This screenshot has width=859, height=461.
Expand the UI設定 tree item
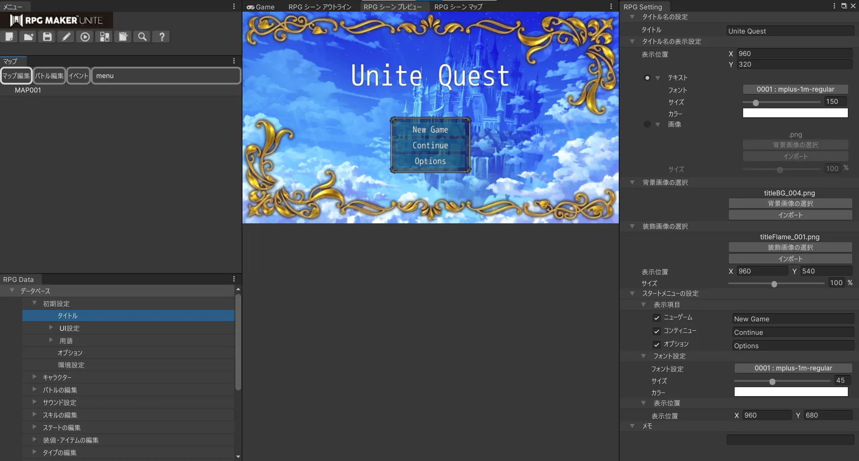pyautogui.click(x=51, y=328)
